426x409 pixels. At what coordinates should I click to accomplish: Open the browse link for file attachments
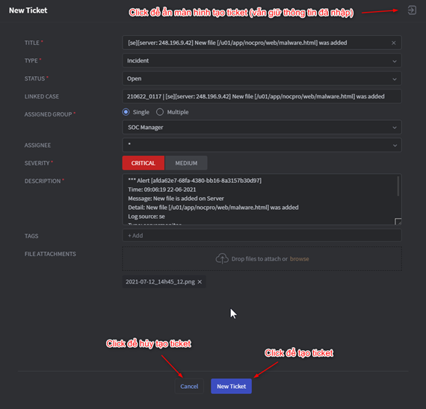tap(299, 259)
